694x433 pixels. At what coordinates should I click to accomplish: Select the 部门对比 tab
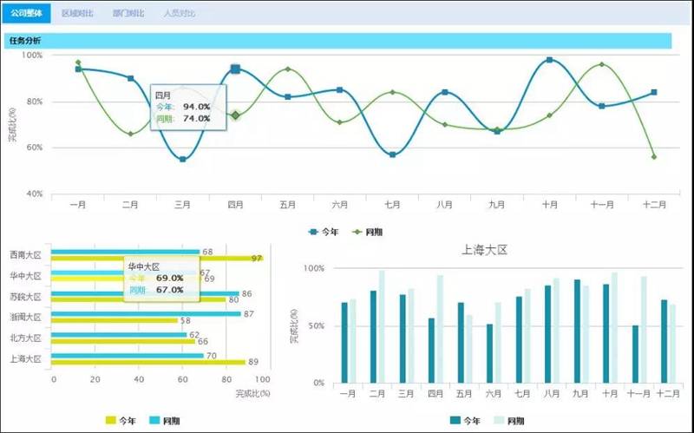tap(128, 14)
